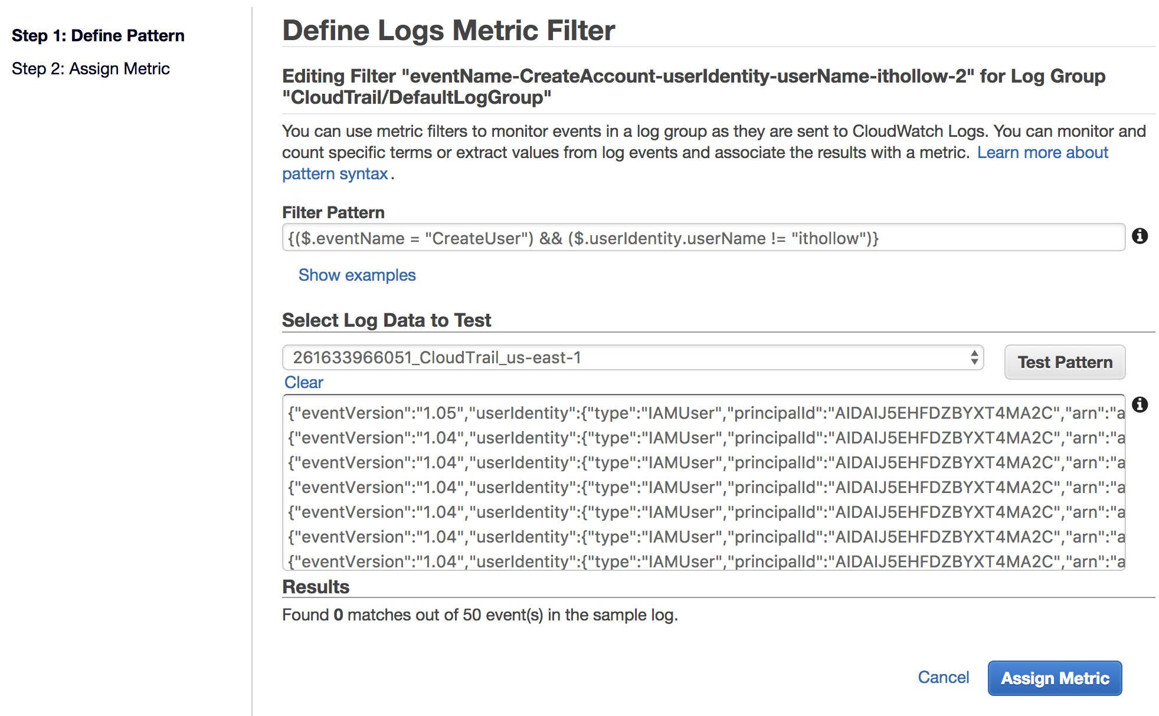Click the blue Assign Metric button
The image size is (1159, 716).
coord(1055,678)
